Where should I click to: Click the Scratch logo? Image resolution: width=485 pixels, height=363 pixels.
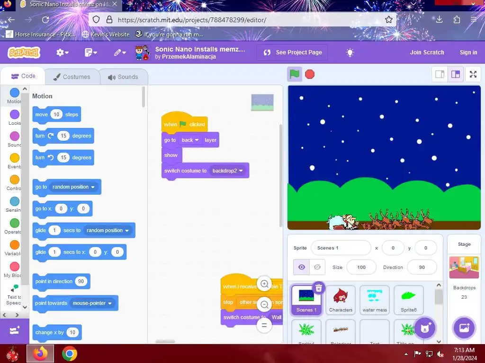[x=24, y=52]
